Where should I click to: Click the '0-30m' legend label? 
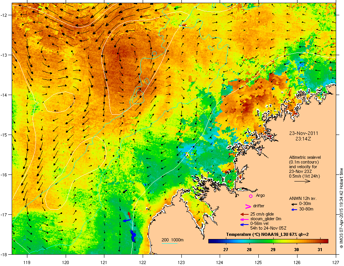pyautogui.click(x=305, y=204)
